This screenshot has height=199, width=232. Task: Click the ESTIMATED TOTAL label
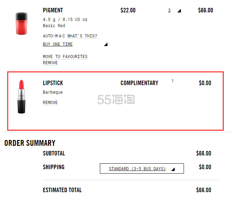(x=62, y=190)
